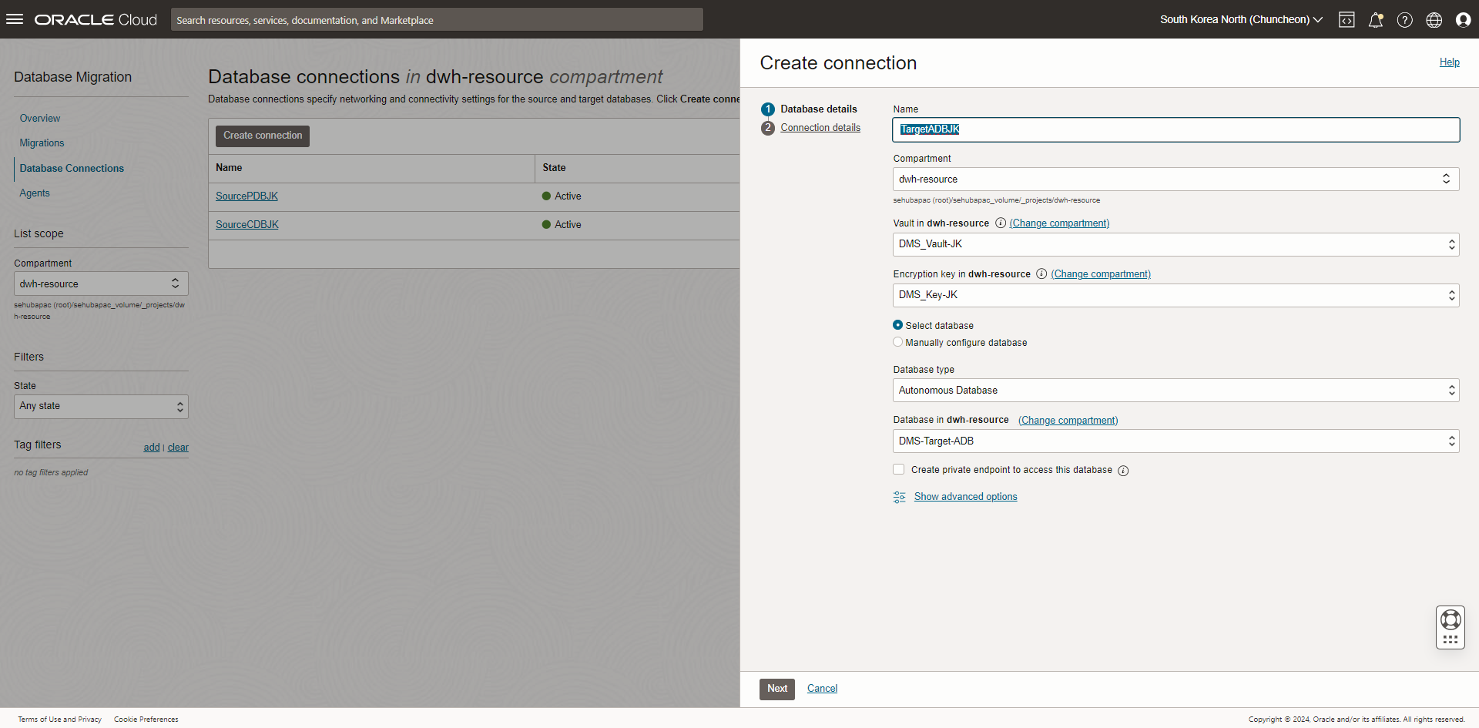The image size is (1479, 728).
Task: Cancel the Create connection panel
Action: pyautogui.click(x=822, y=689)
